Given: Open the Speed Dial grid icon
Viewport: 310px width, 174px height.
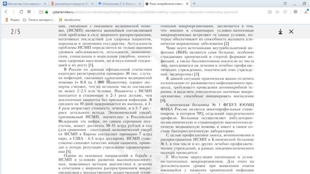Looking at the screenshot, I should tap(29, 12).
